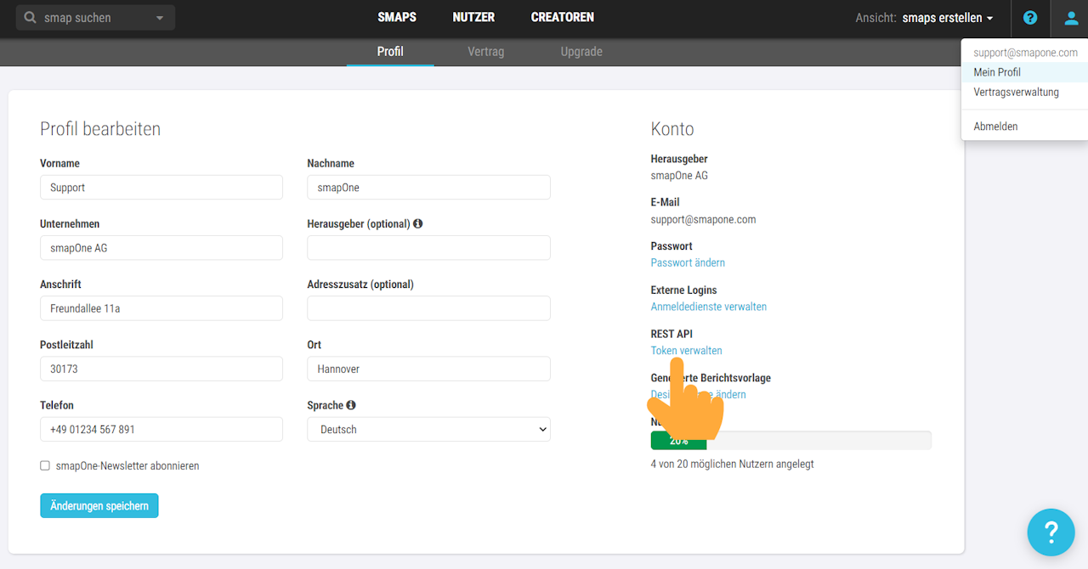Expand the Ansicht smaps erstellen dropdown
This screenshot has width=1088, height=569.
point(948,18)
